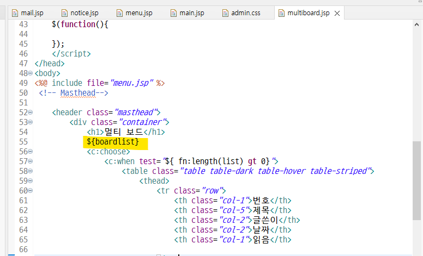
Task: Click the closing </head> tag
Action: [50, 64]
